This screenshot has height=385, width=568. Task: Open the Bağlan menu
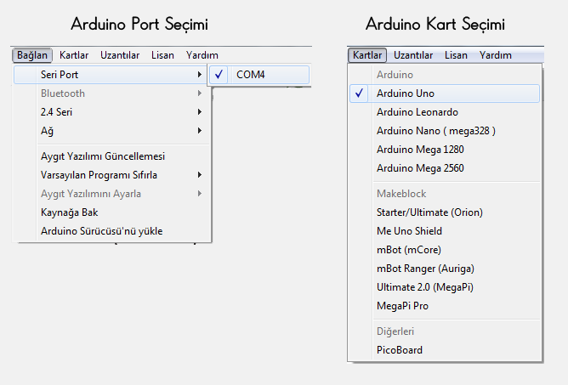(32, 55)
